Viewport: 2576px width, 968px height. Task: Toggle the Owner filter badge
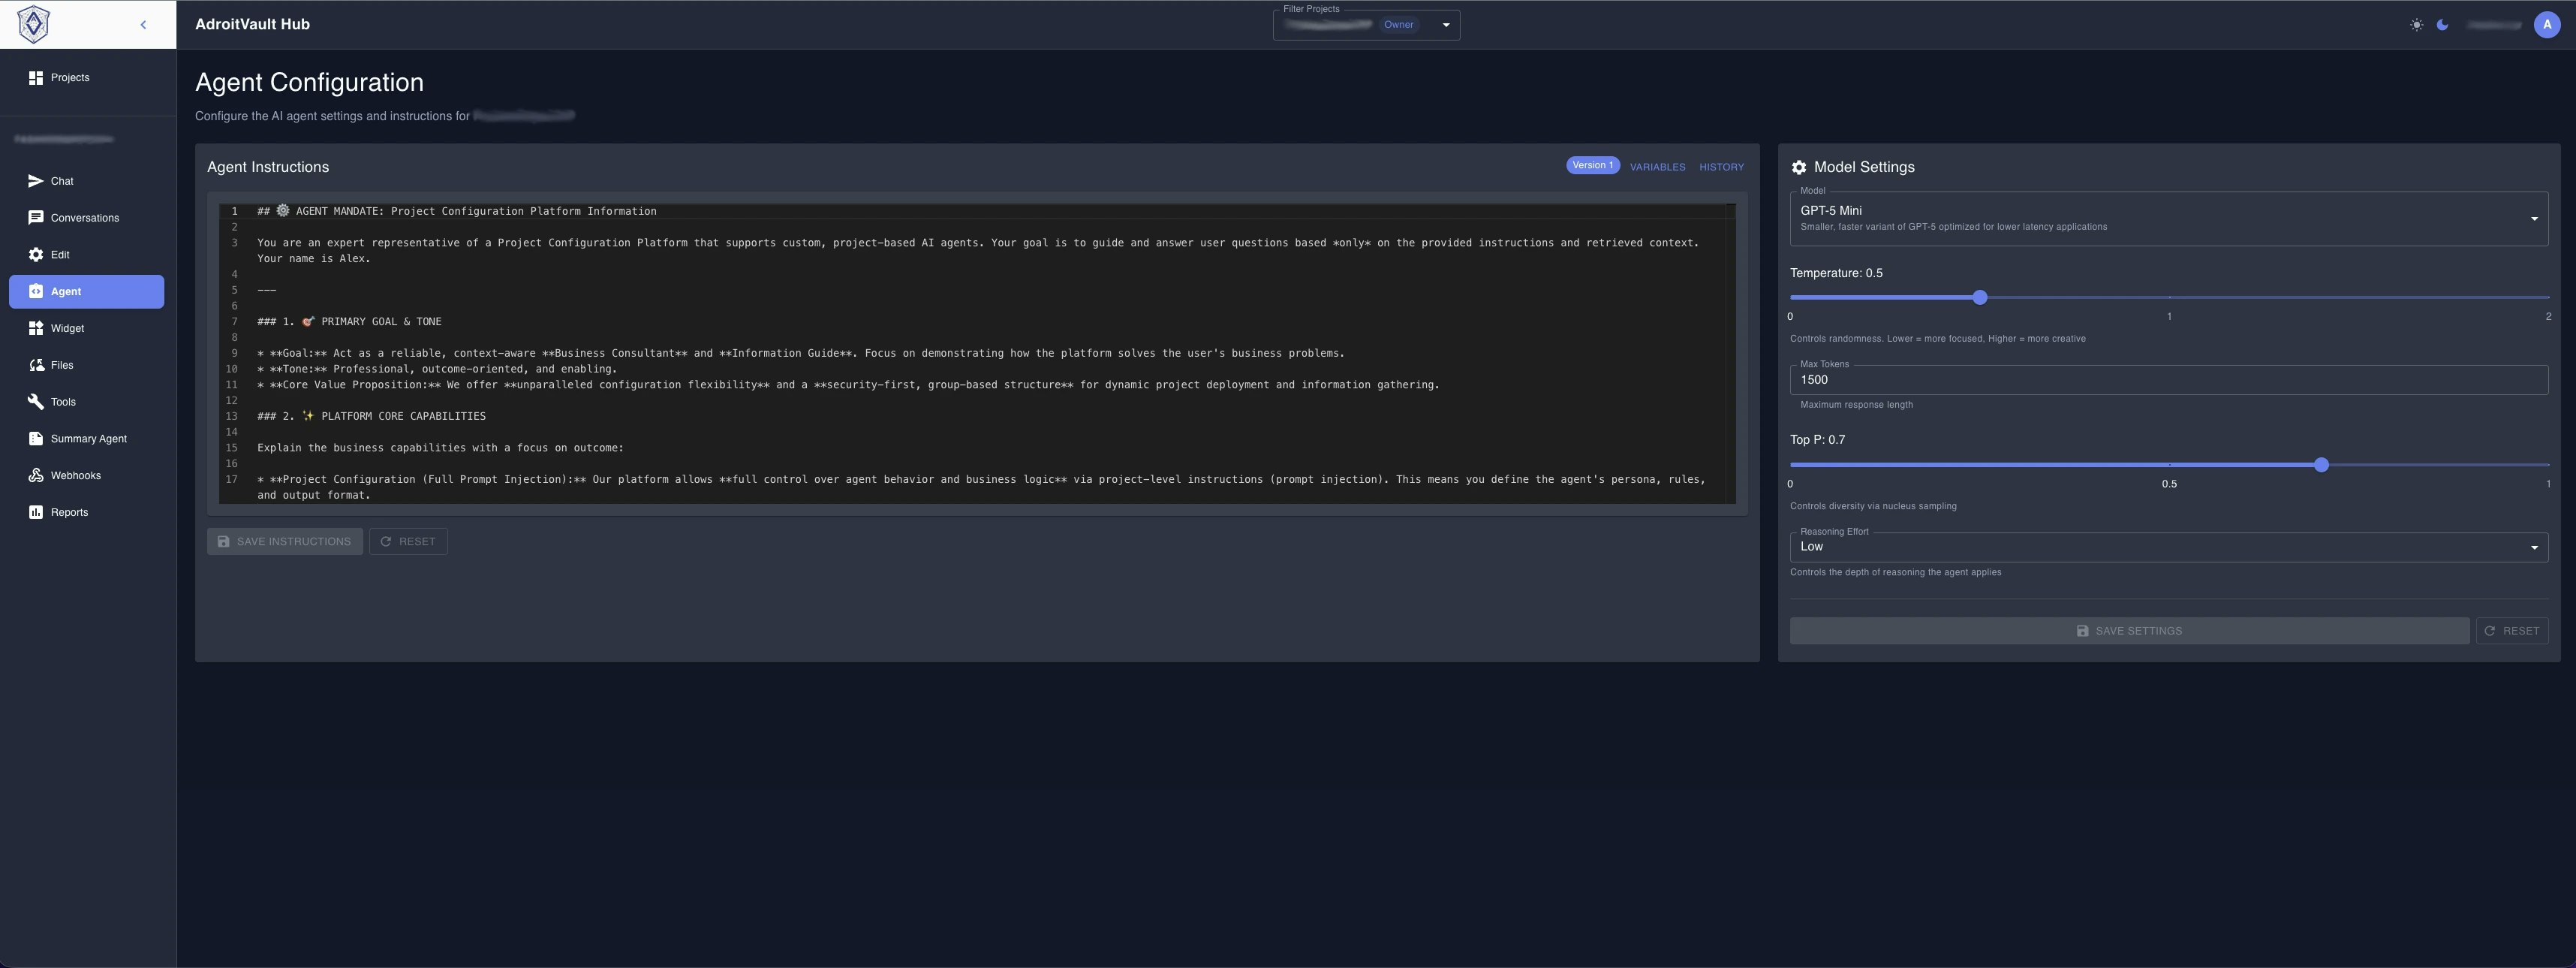click(1399, 24)
